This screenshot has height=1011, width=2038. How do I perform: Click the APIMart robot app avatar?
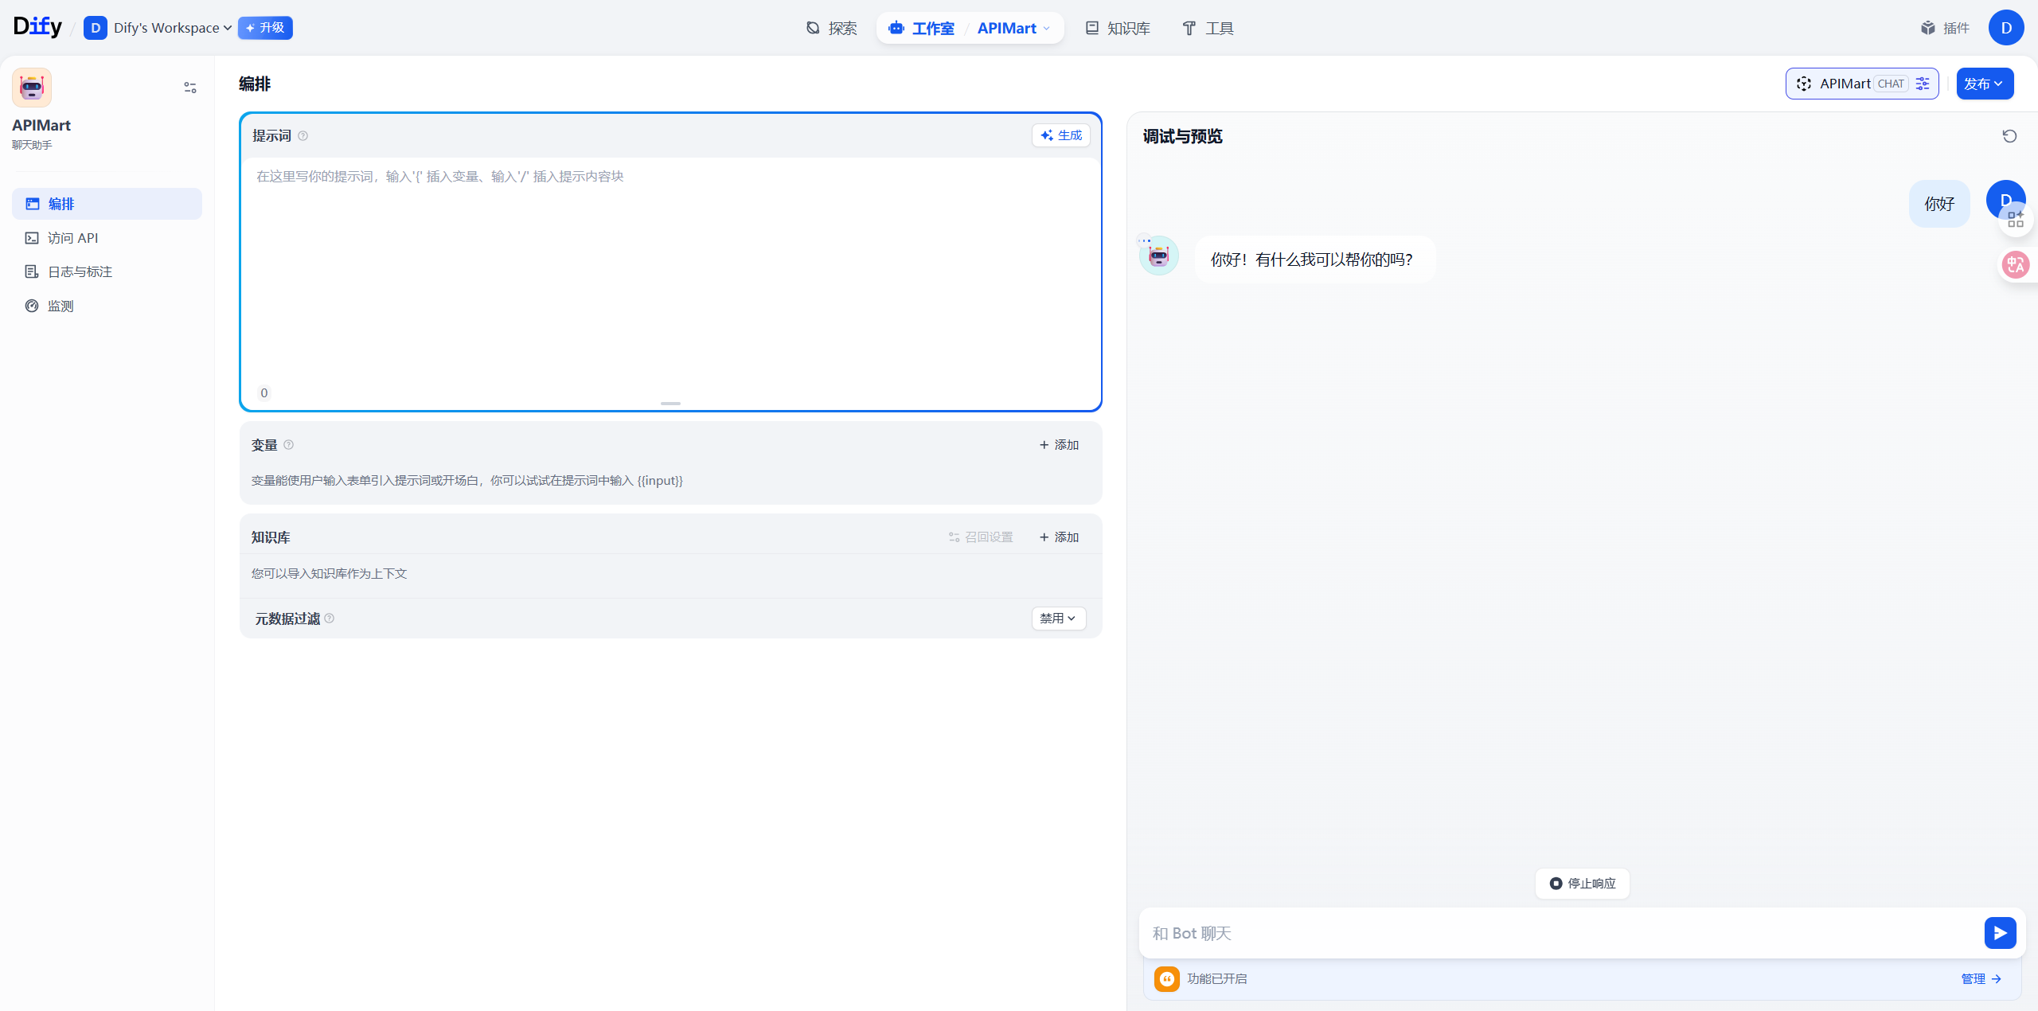point(32,88)
